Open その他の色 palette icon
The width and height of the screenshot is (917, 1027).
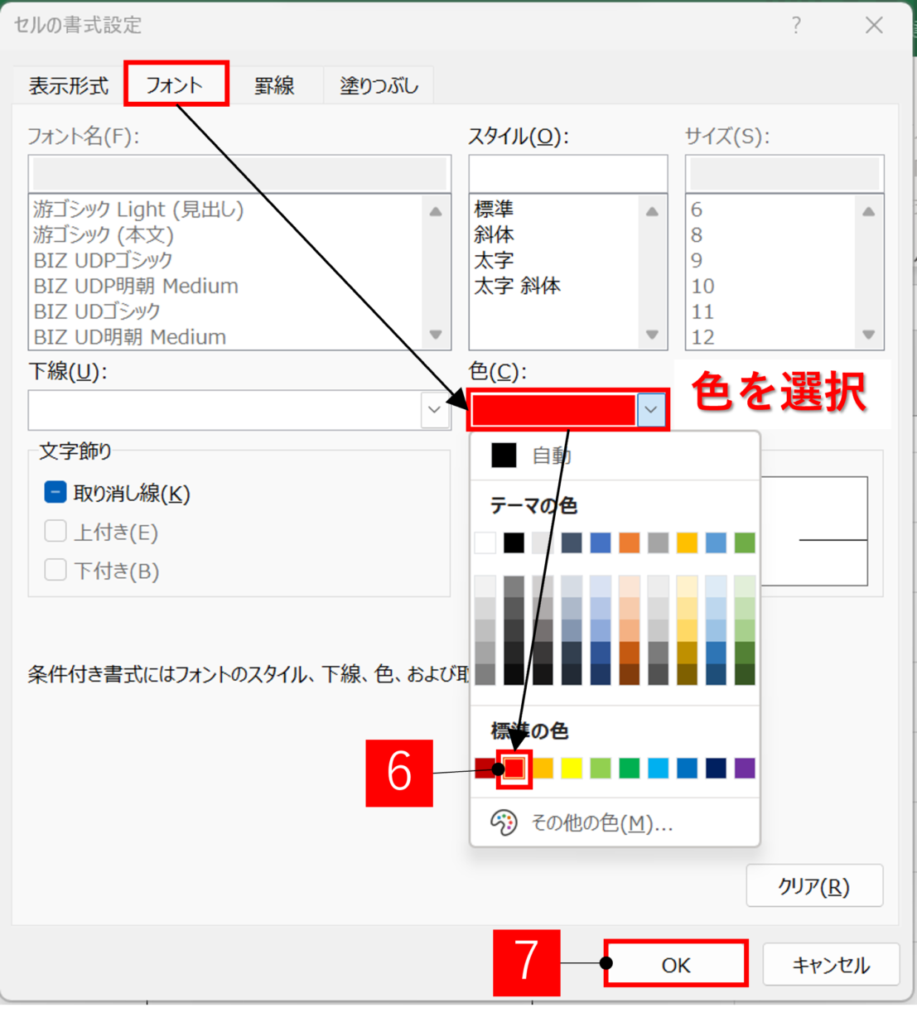coord(504,822)
